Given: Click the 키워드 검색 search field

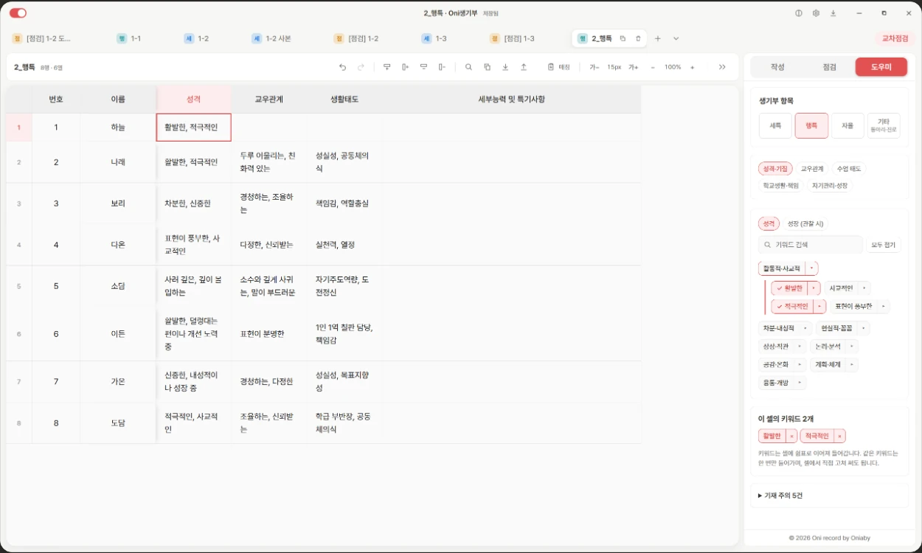Looking at the screenshot, I should point(811,245).
